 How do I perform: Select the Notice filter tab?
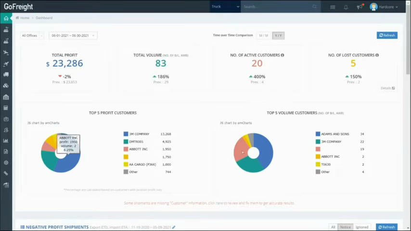tap(345, 227)
